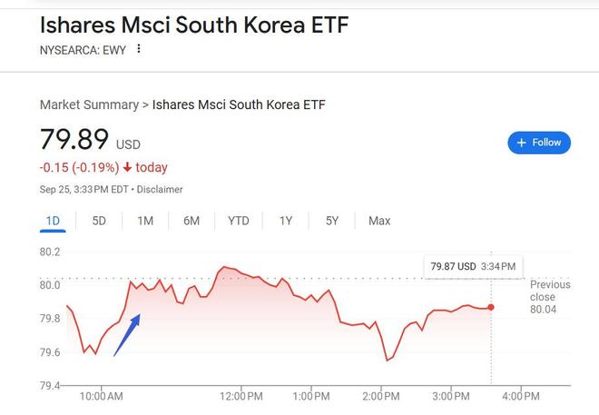This screenshot has height=415, width=599.
Task: Click the red data point on chart line
Action: (491, 307)
